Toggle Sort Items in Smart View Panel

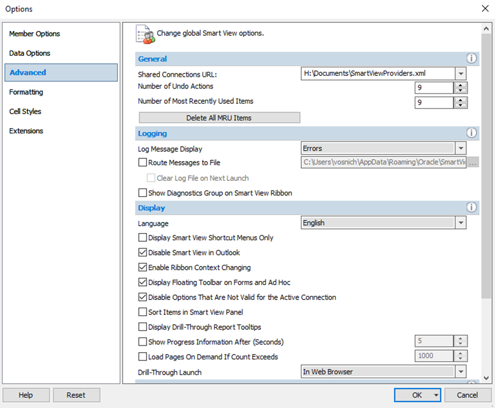(143, 312)
